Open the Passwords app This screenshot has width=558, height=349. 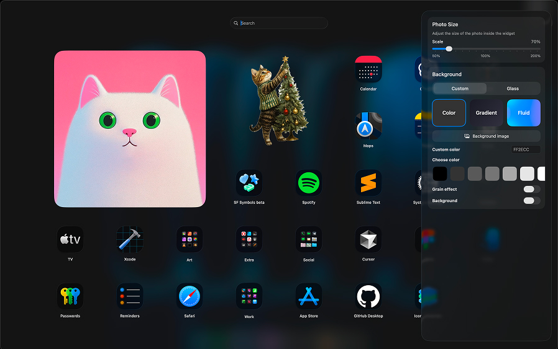(x=70, y=296)
